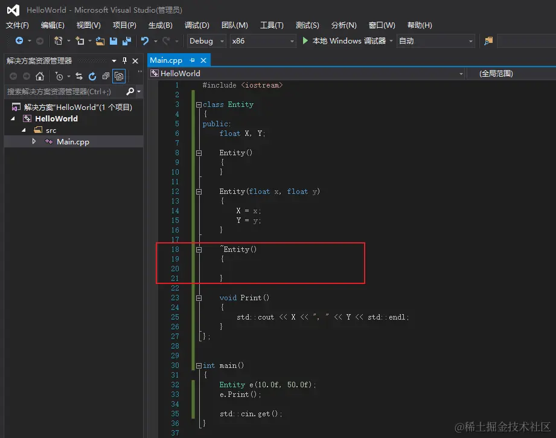
Task: Open the 生成(B) menu
Action: click(x=160, y=25)
